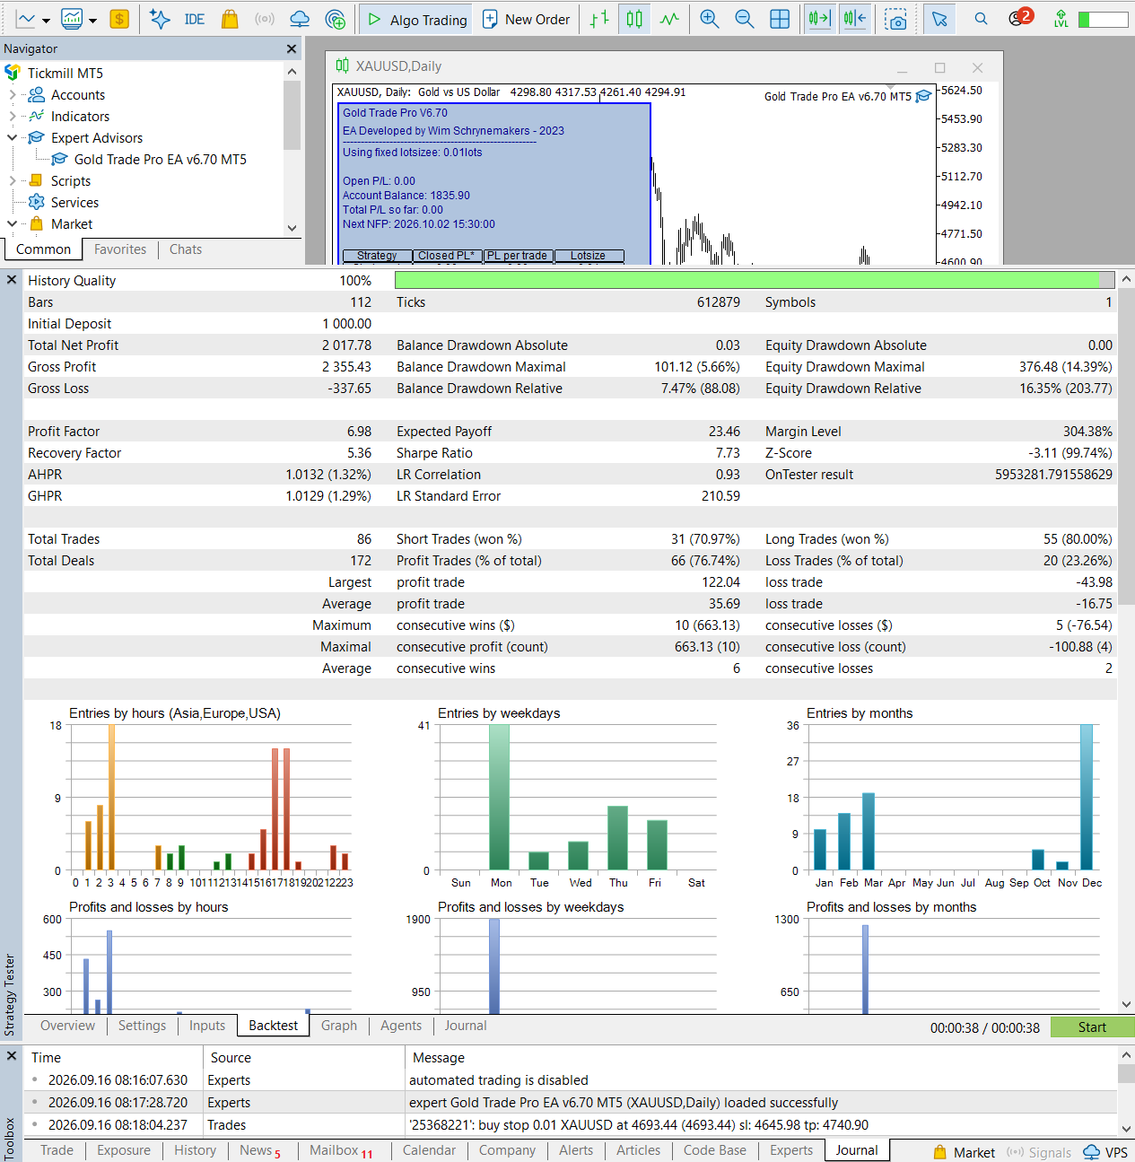
Task: Toggle chart auto scroll to end
Action: pyautogui.click(x=819, y=19)
